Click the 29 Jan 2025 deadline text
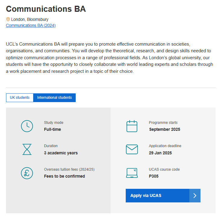The width and height of the screenshot is (221, 216). tap(160, 153)
